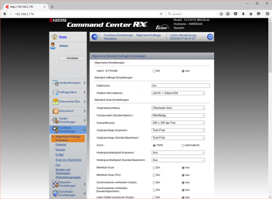Enable Mehrfach-Scan with Ein option
The width and height of the screenshot is (272, 199).
pos(154,168)
